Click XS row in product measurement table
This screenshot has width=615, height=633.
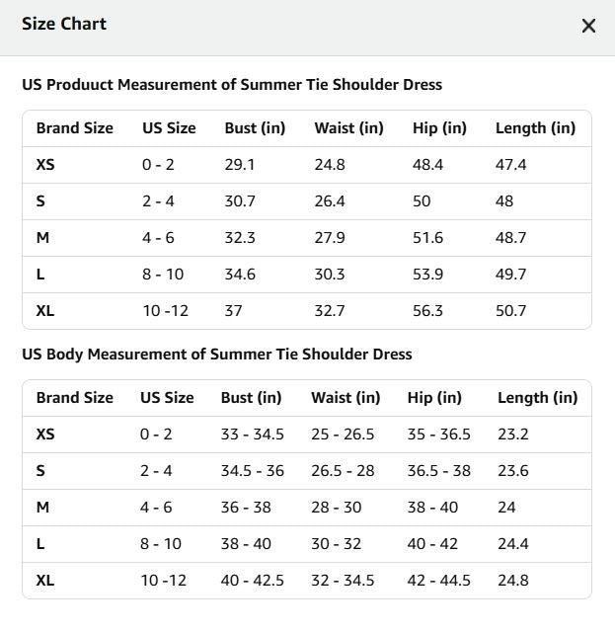point(307,165)
